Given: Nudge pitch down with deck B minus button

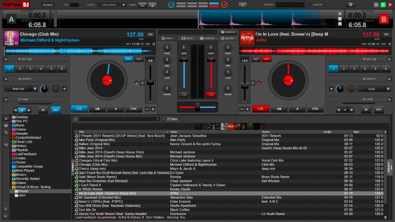Looking at the screenshot, I should 241,109.
